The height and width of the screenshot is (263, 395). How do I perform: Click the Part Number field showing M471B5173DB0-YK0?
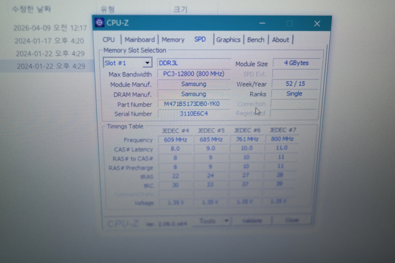coord(192,104)
